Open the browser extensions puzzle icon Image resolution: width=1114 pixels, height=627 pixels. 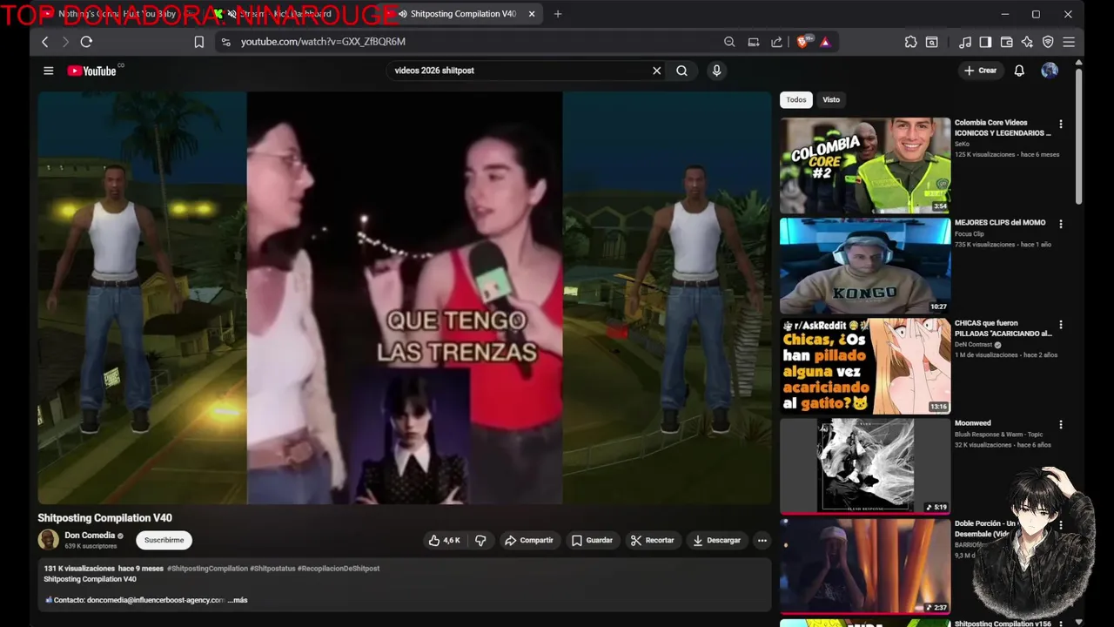910,42
